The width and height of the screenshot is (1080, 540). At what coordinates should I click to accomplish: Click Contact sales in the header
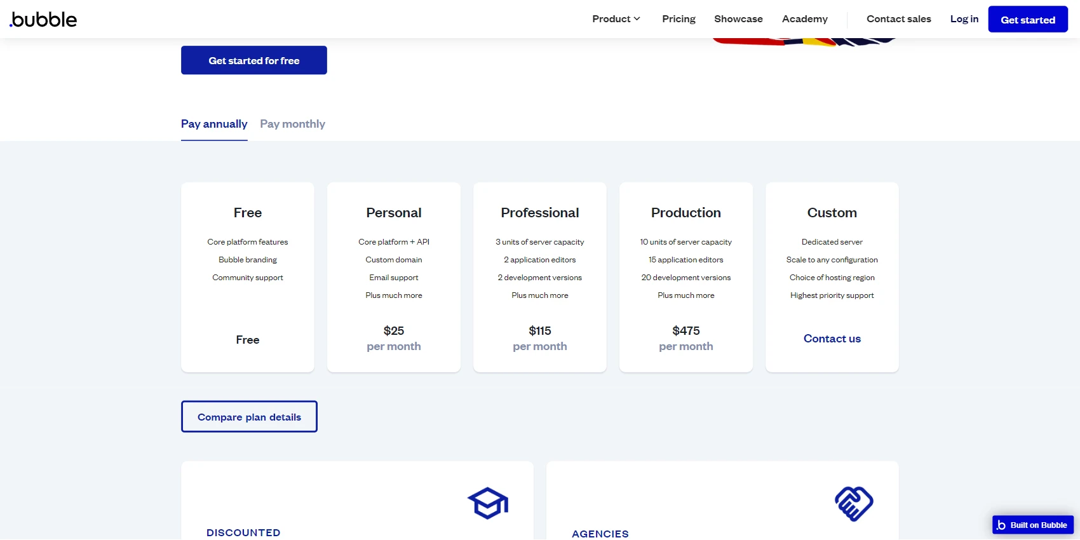click(899, 19)
